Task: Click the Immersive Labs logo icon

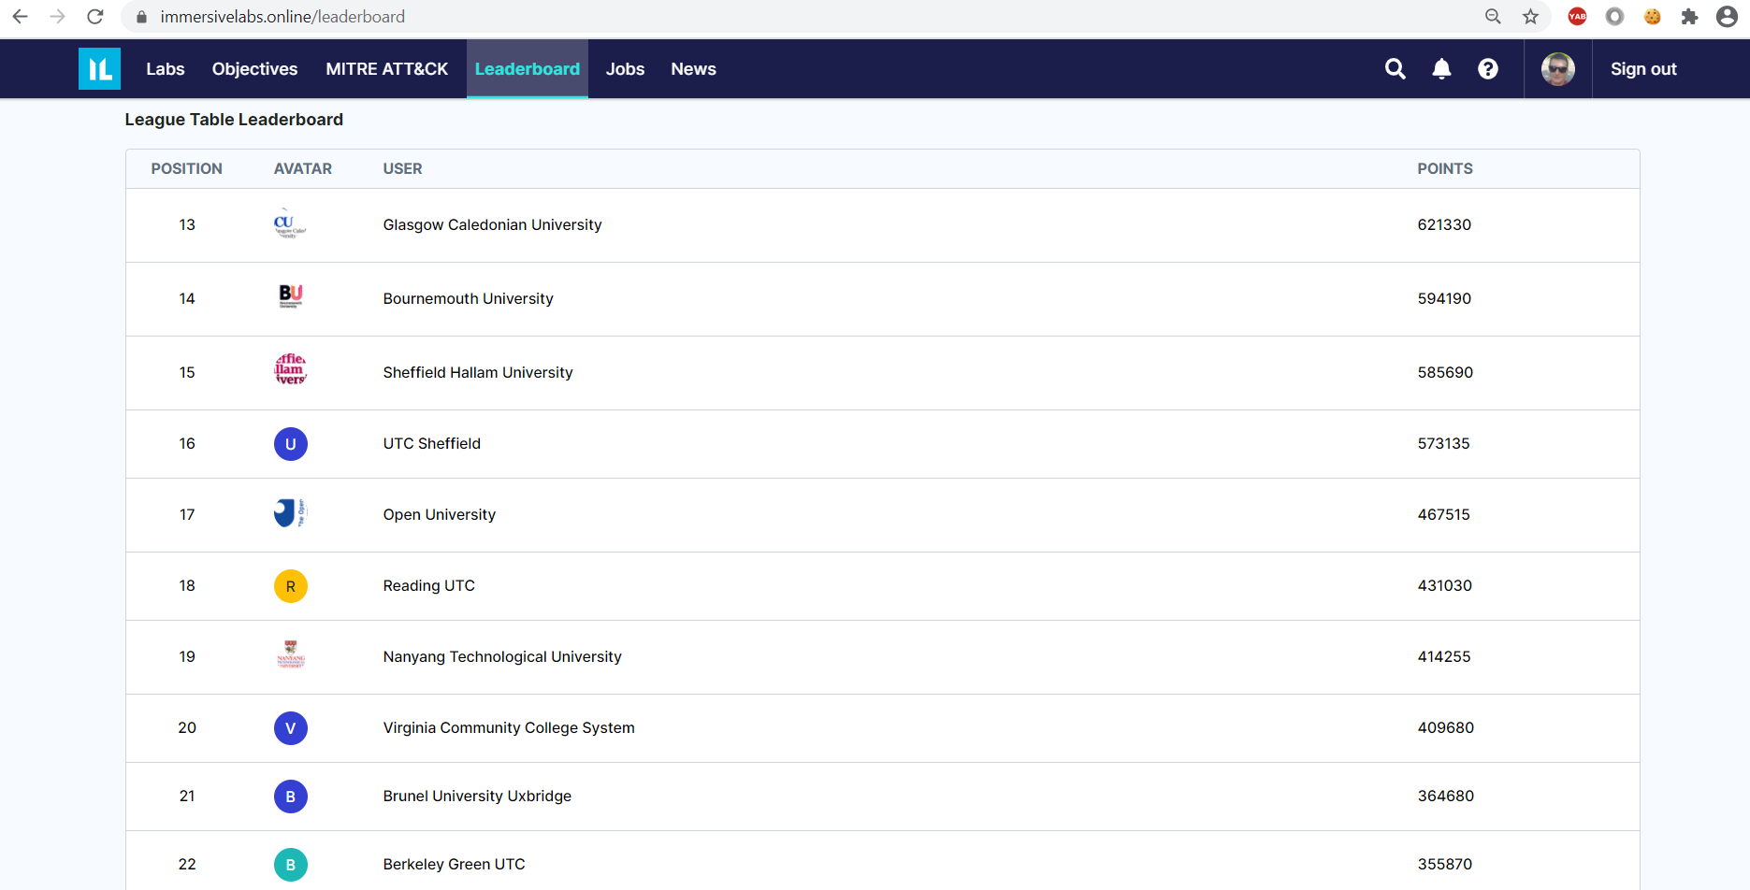Action: point(99,68)
